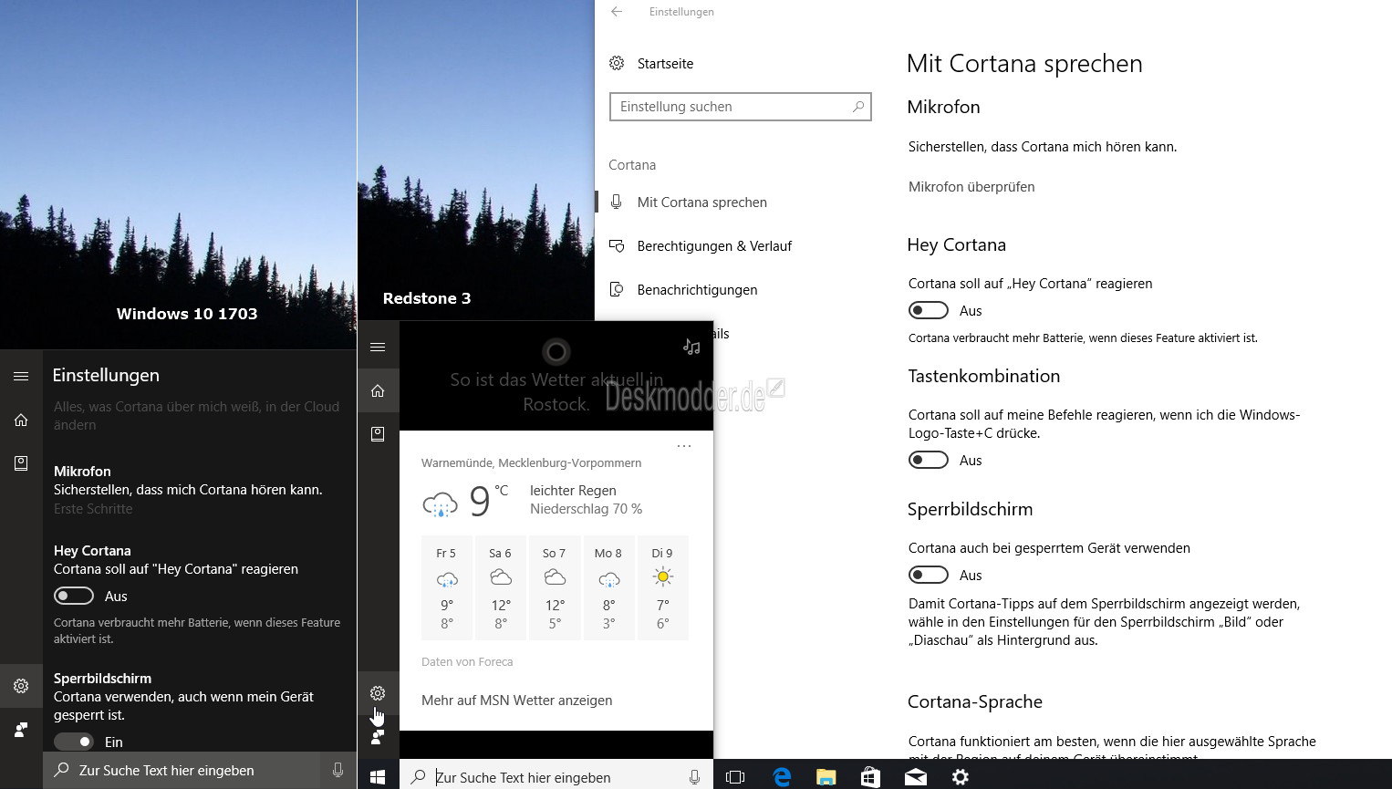Click 'Erste Schritte' link in 1703 panel
This screenshot has width=1392, height=789.
click(93, 509)
